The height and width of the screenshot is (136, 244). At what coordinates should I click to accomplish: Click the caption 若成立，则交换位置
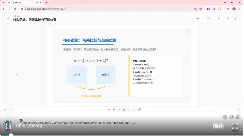point(91,96)
